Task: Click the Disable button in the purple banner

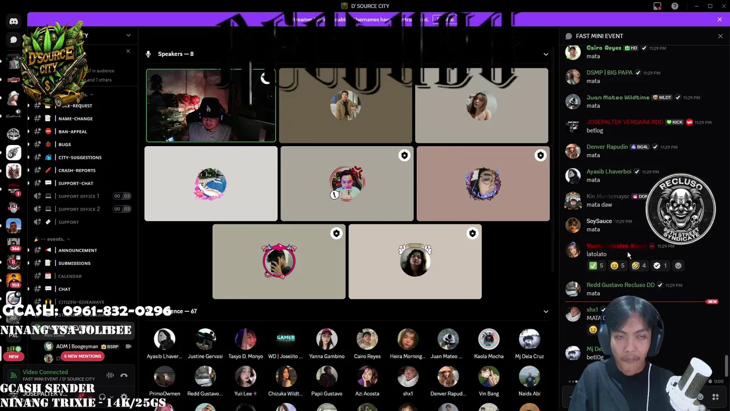Action: point(445,19)
